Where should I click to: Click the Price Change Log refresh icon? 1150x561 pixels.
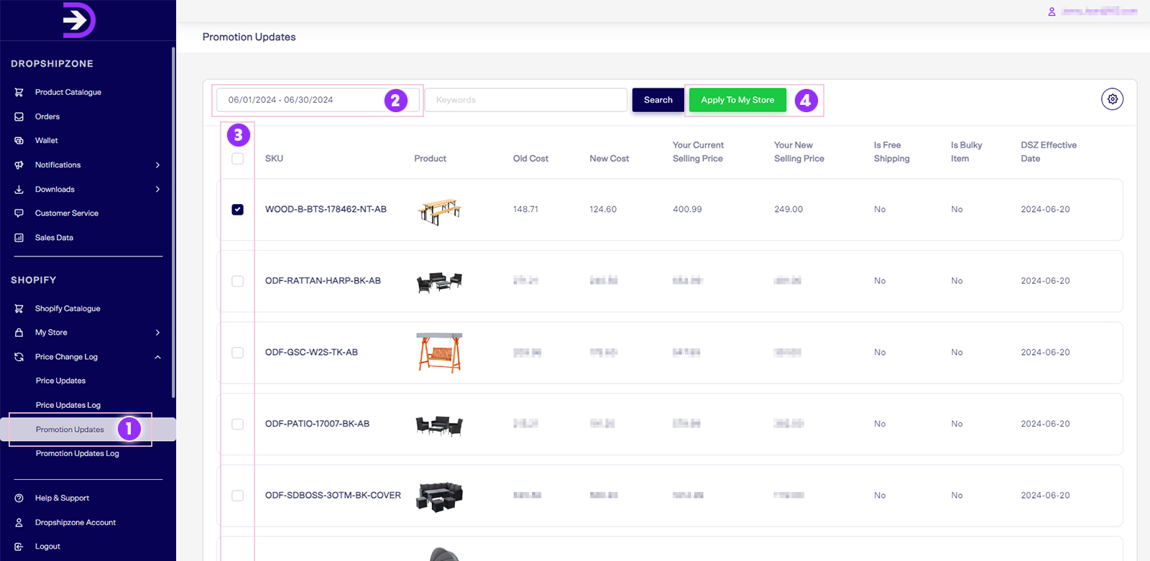point(19,357)
